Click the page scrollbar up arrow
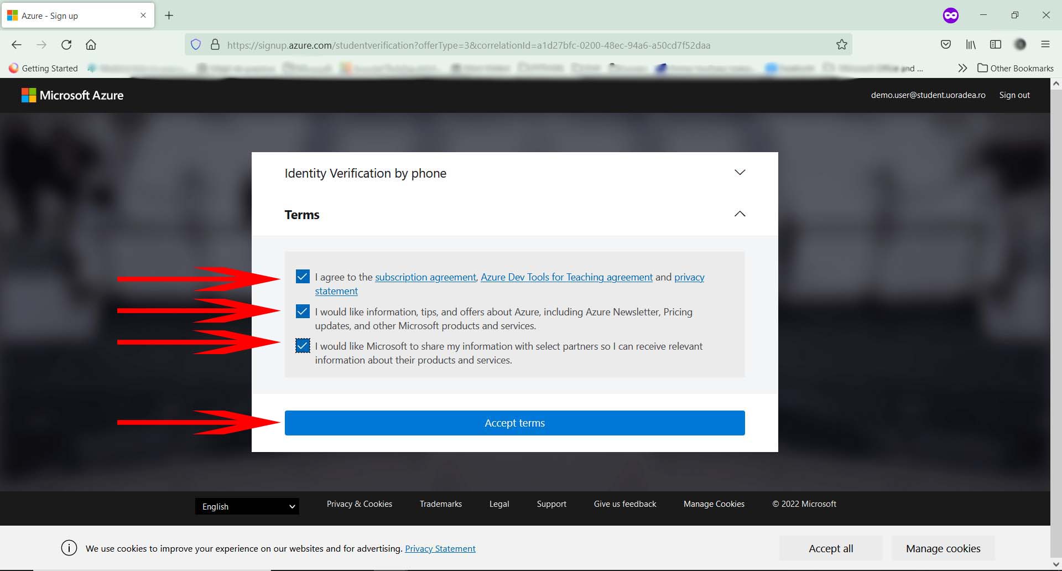The width and height of the screenshot is (1062, 571). (x=1056, y=84)
